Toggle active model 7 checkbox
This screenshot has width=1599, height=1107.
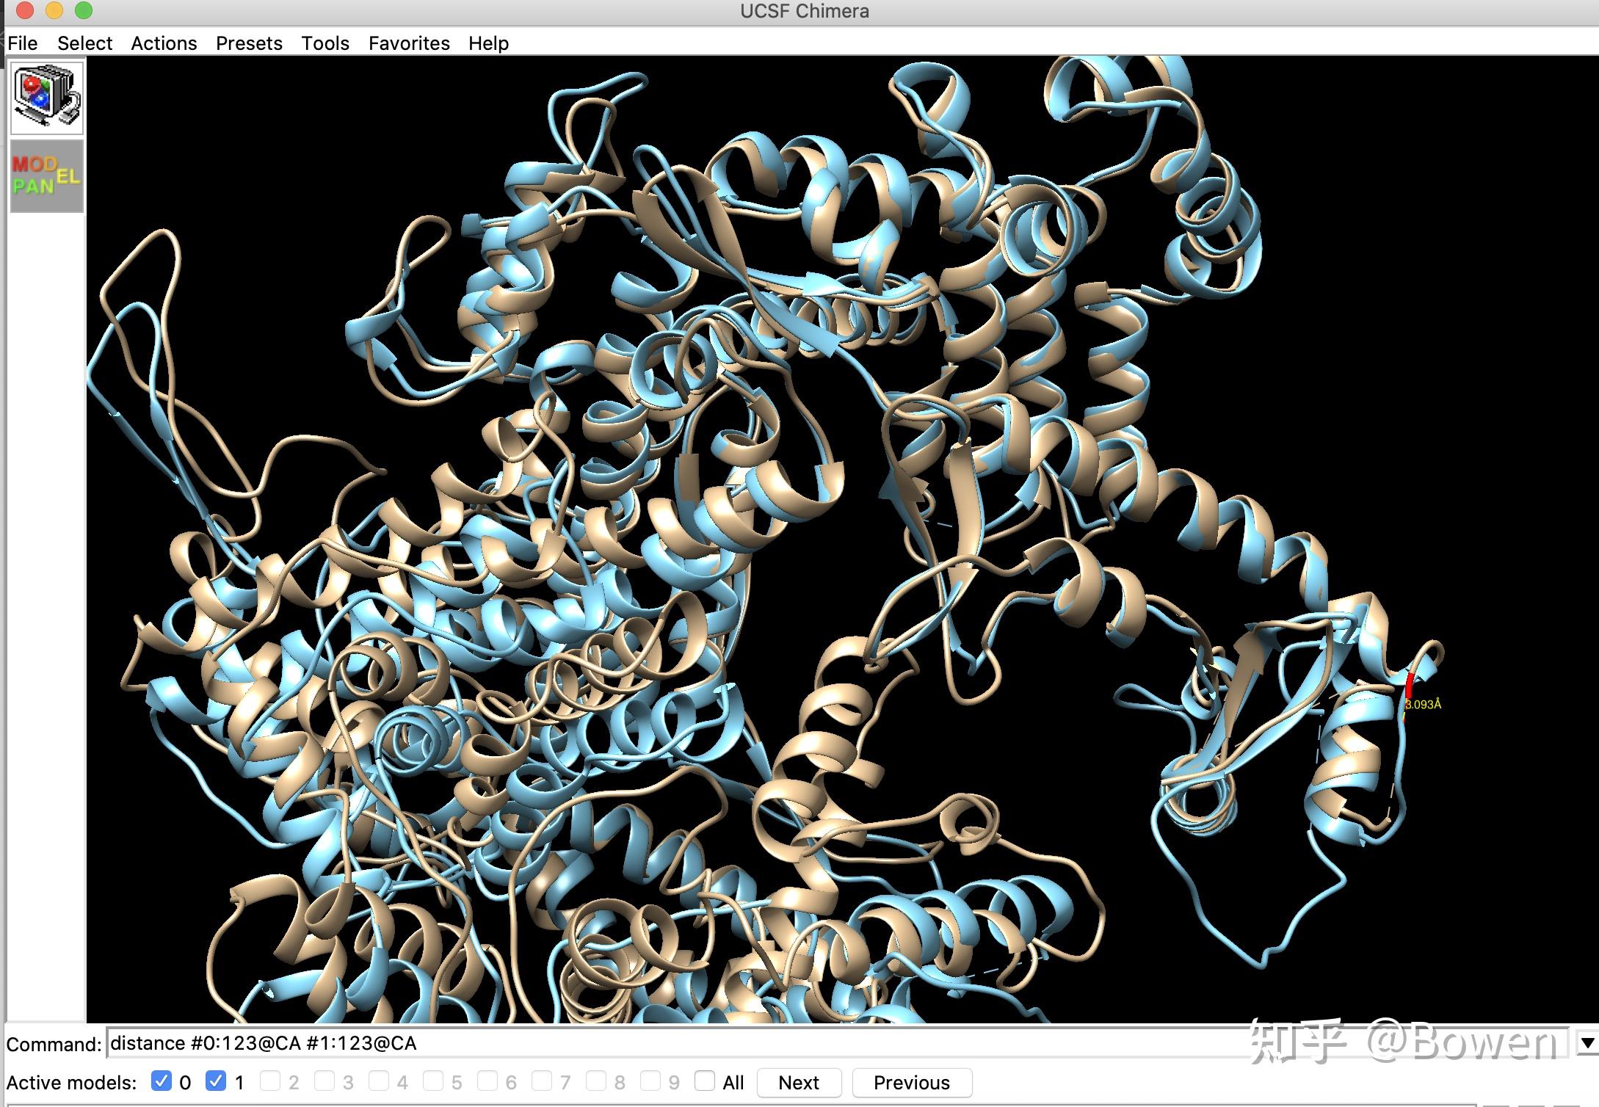point(542,1081)
